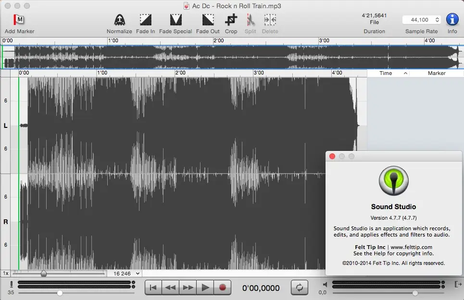The height and width of the screenshot is (300, 464).
Task: Select the left channel L label
Action: (x=6, y=126)
